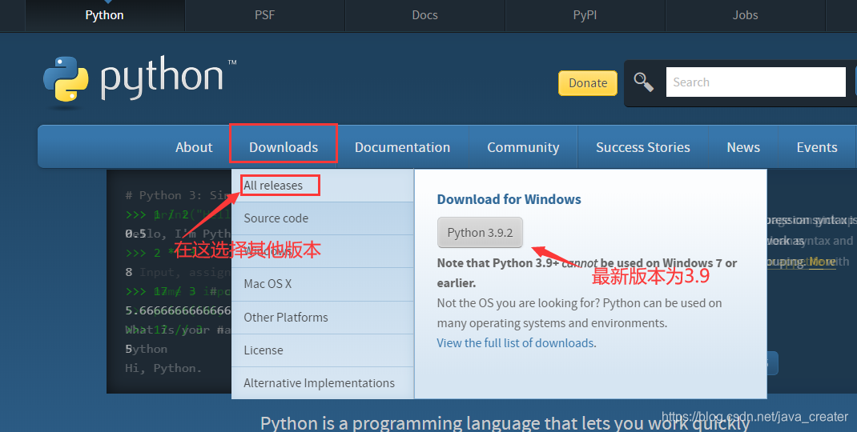The width and height of the screenshot is (857, 432).
Task: Open the Events menu
Action: [817, 147]
